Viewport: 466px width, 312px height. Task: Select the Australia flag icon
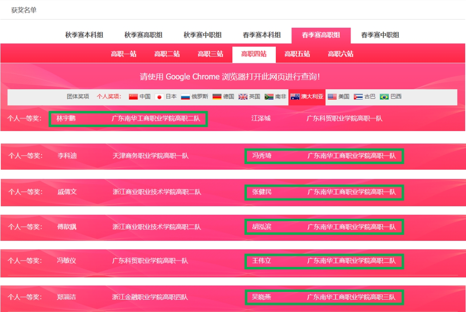click(295, 97)
